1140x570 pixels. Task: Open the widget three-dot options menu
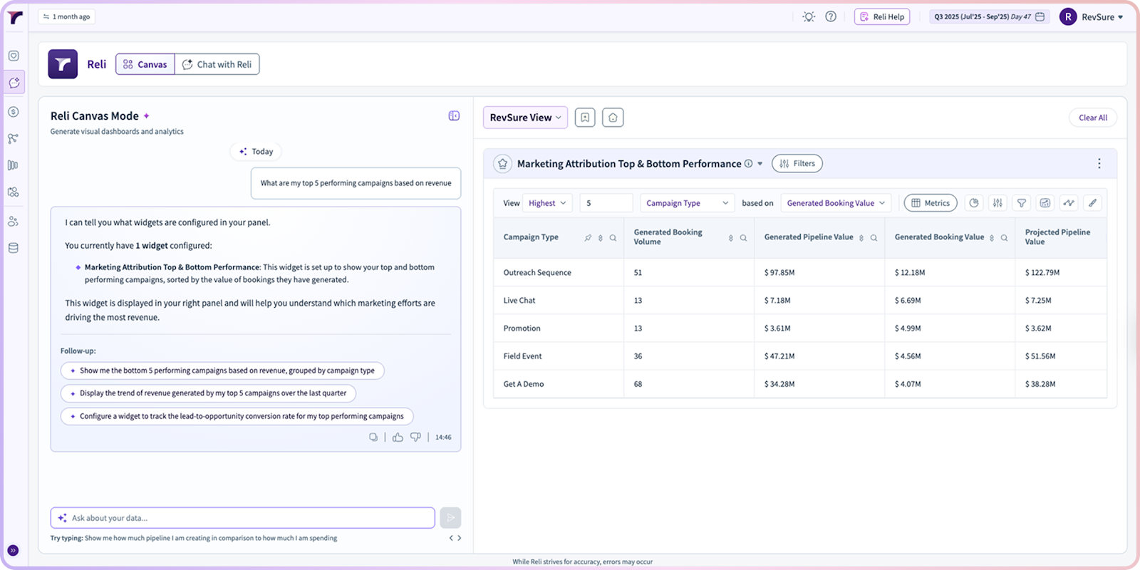tap(1099, 164)
